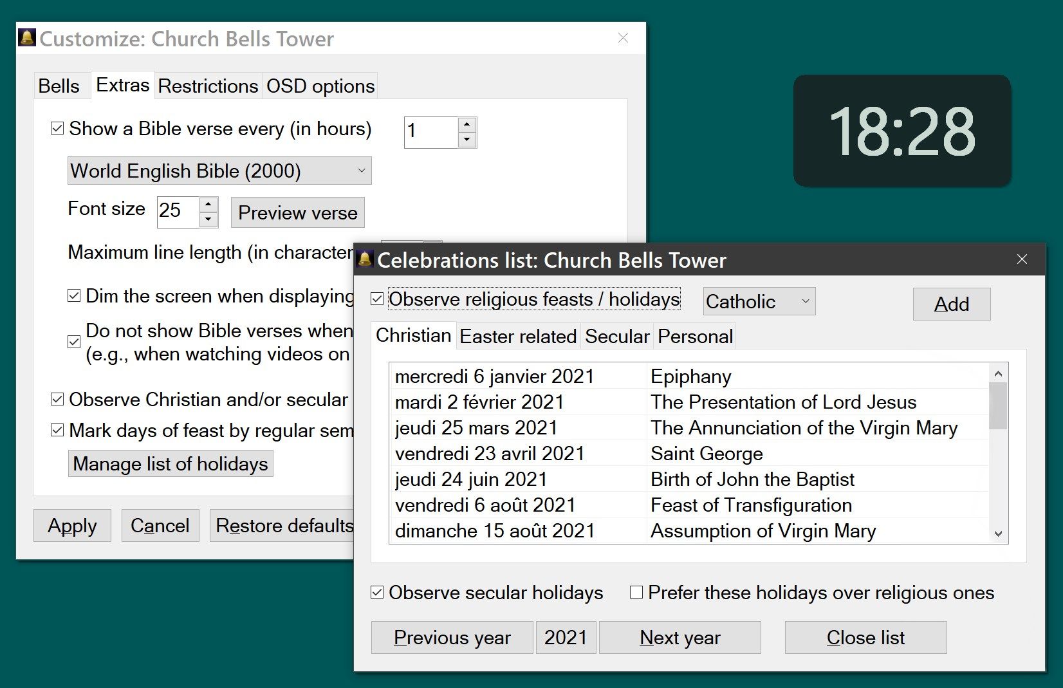Toggle Show a Bible verse checkbox
Viewport: 1063px width, 688px height.
pyautogui.click(x=57, y=129)
